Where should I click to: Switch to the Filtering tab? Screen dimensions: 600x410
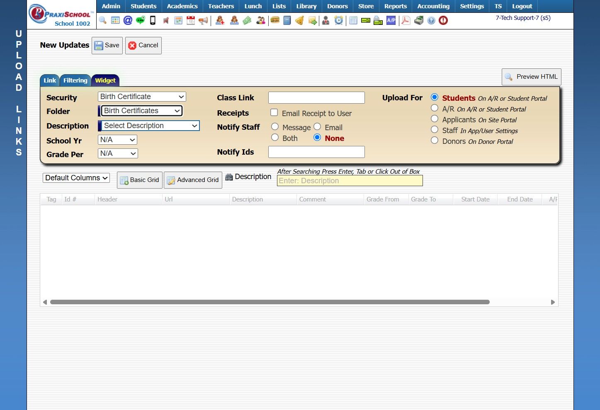click(75, 80)
